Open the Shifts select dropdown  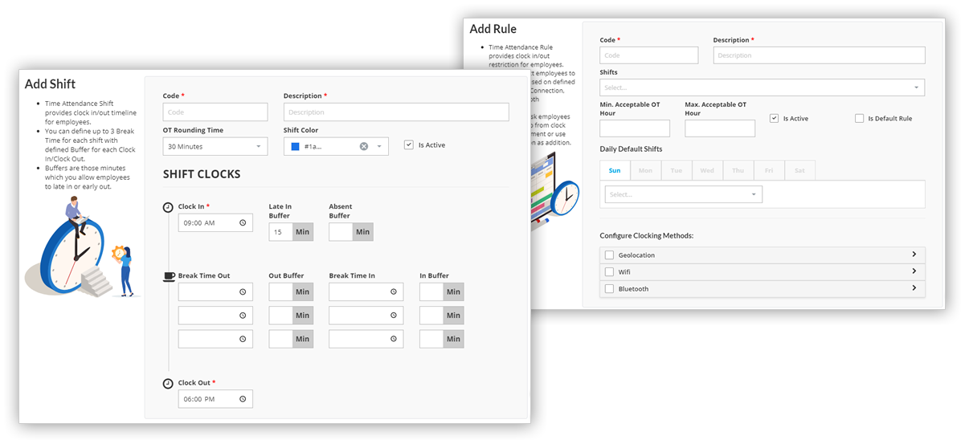[761, 88]
